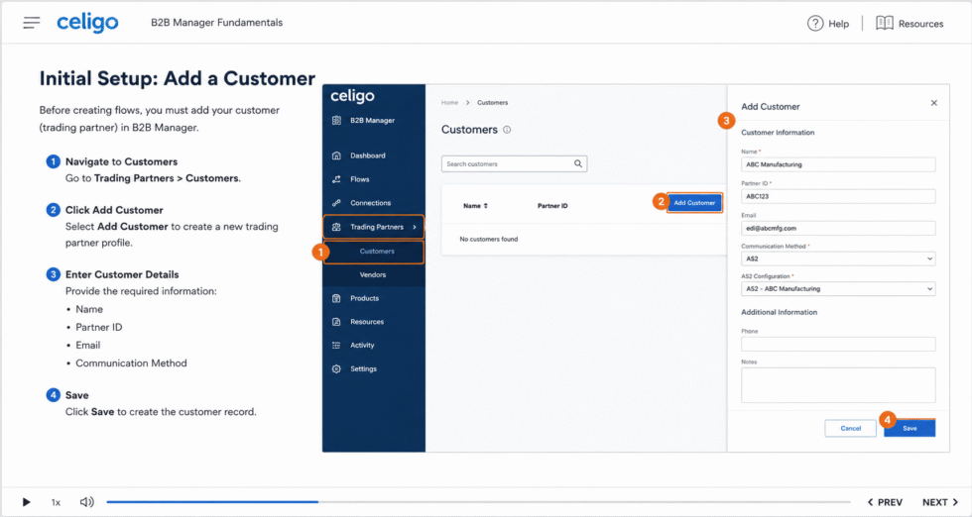Play the lesson with the play button
972x517 pixels.
(26, 502)
